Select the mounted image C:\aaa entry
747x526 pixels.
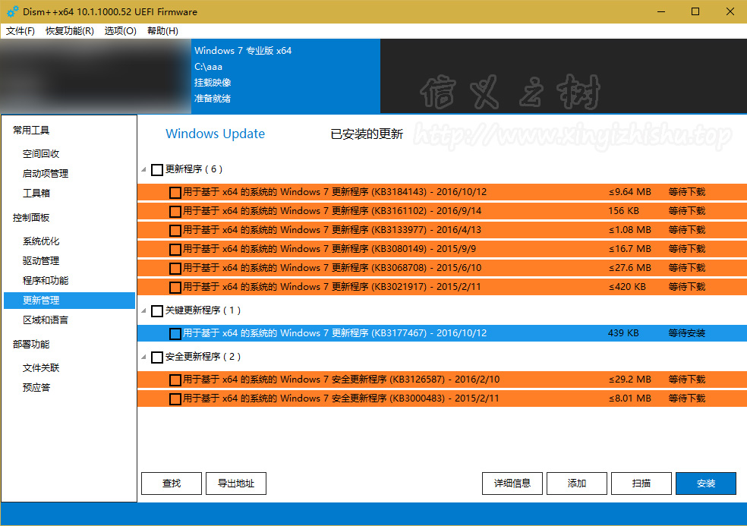click(x=228, y=66)
